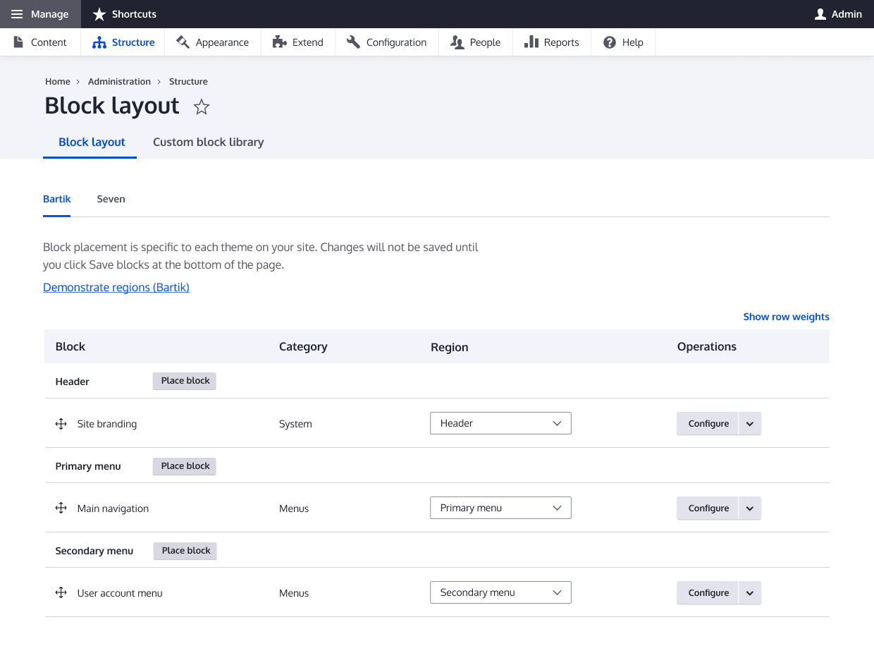The height and width of the screenshot is (646, 874).
Task: Click the drag handle for Site branding
Action: click(x=61, y=424)
